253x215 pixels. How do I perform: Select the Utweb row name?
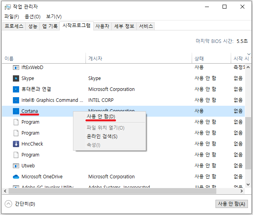pyautogui.click(x=28, y=166)
